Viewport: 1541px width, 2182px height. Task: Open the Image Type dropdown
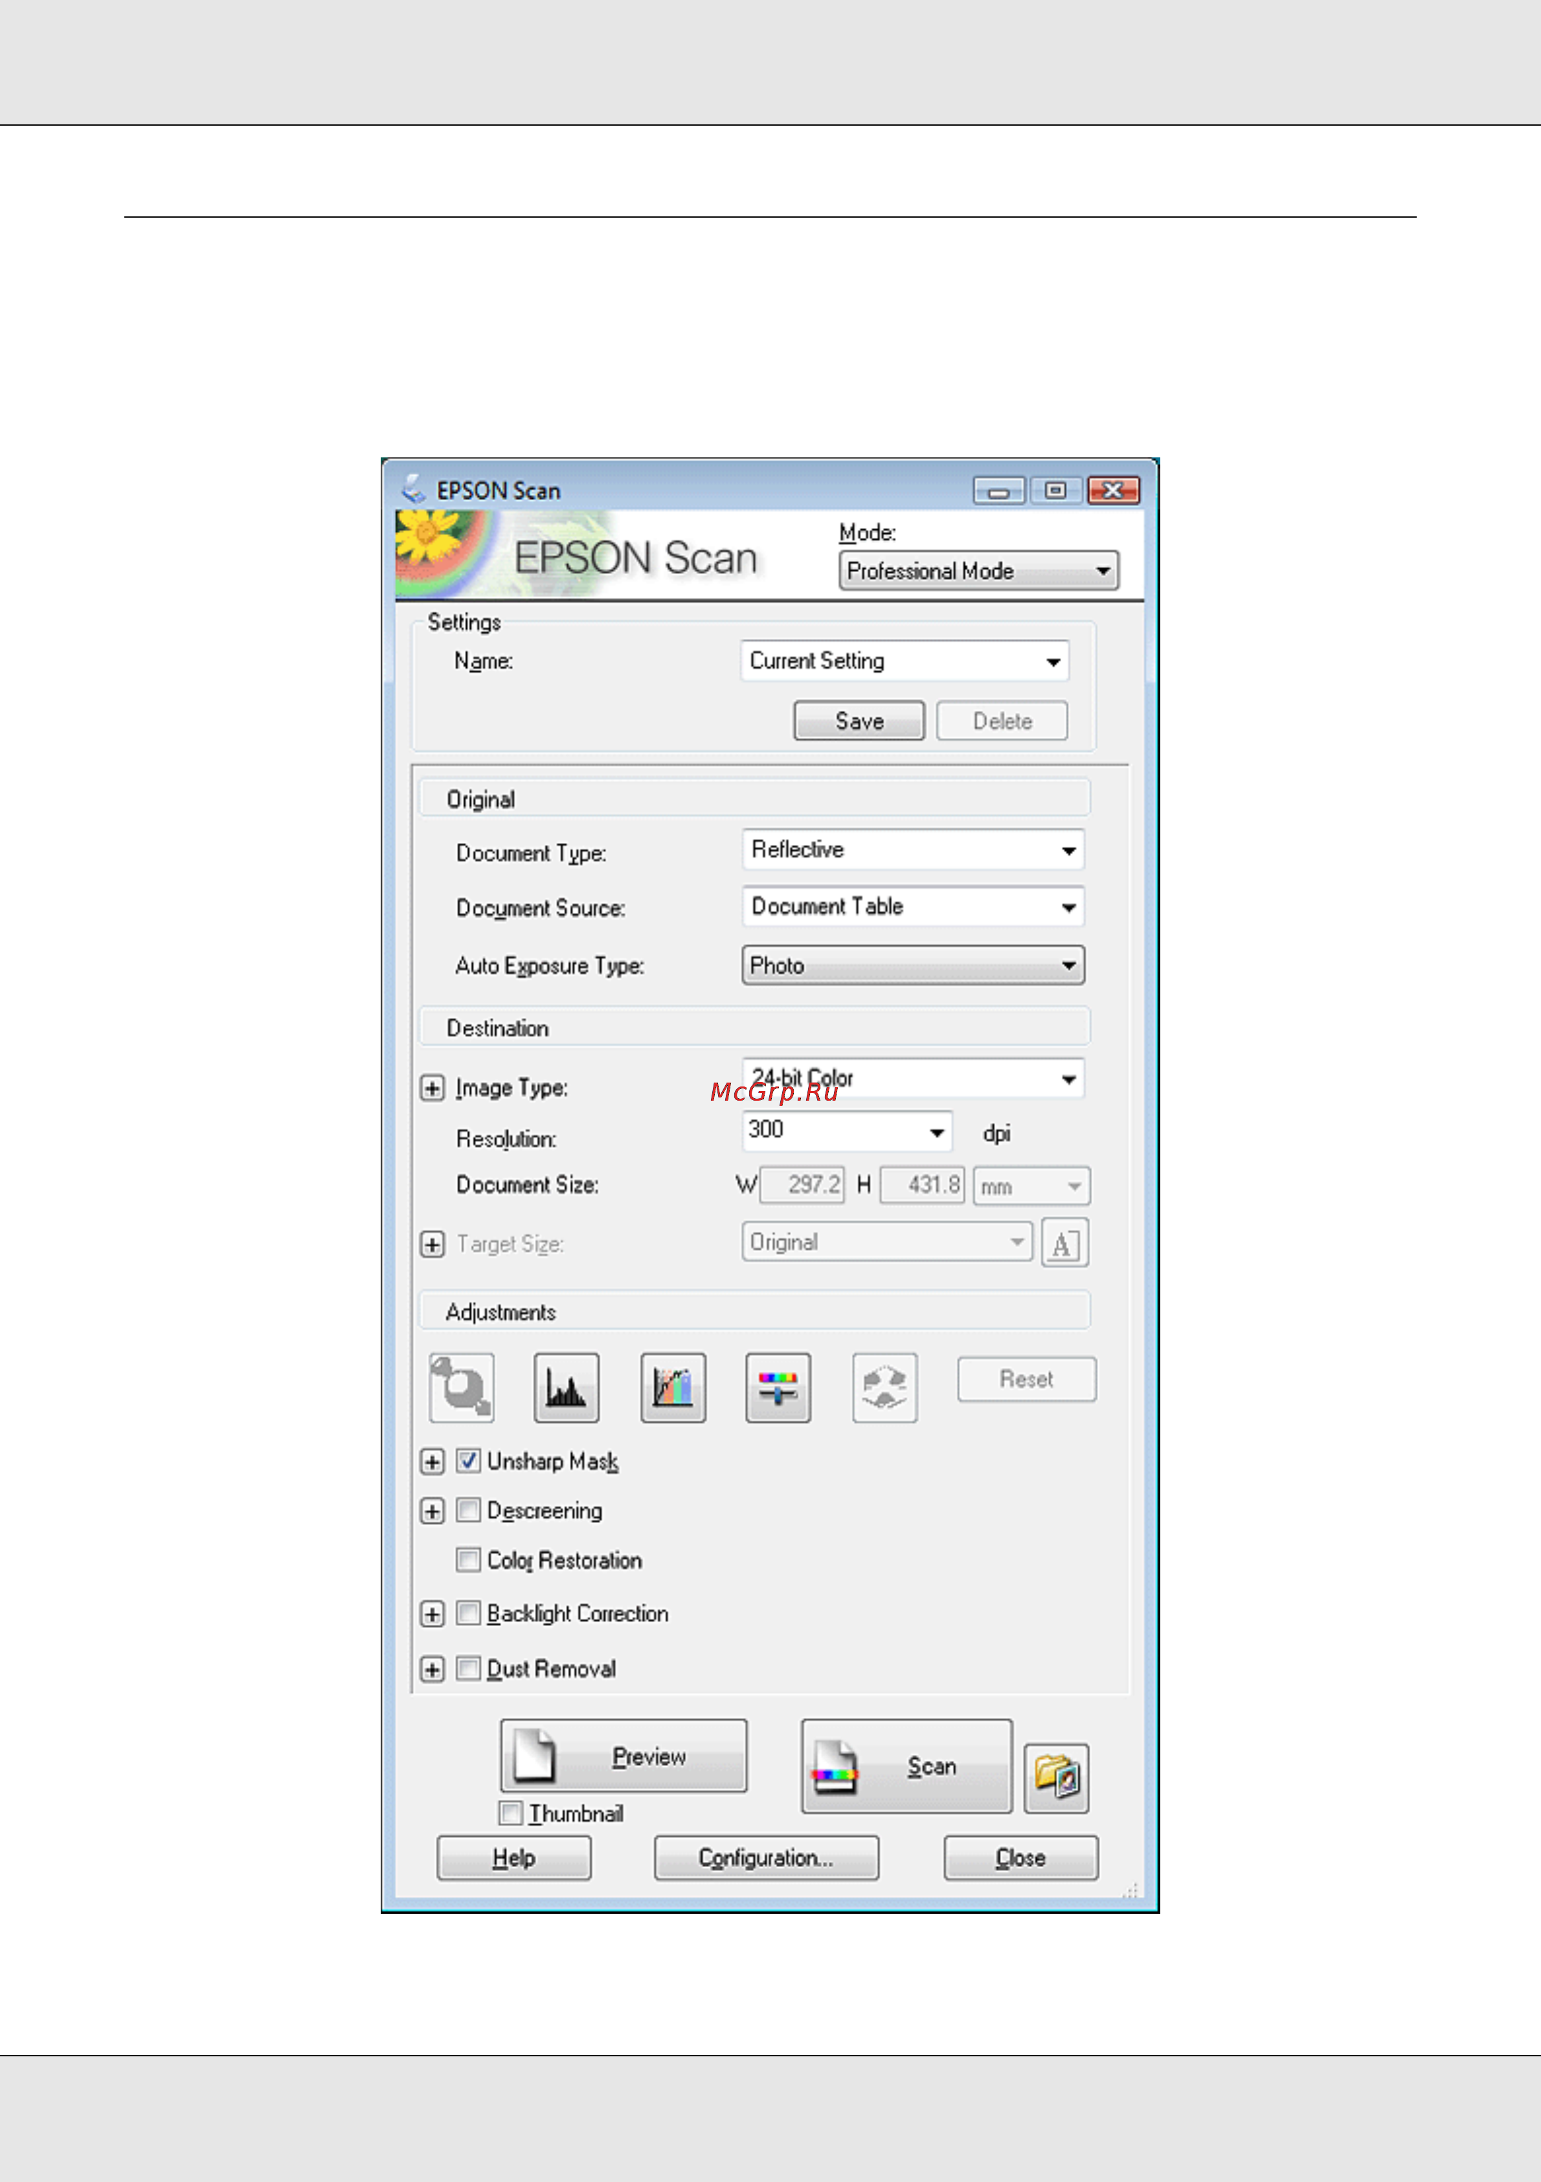click(913, 1079)
